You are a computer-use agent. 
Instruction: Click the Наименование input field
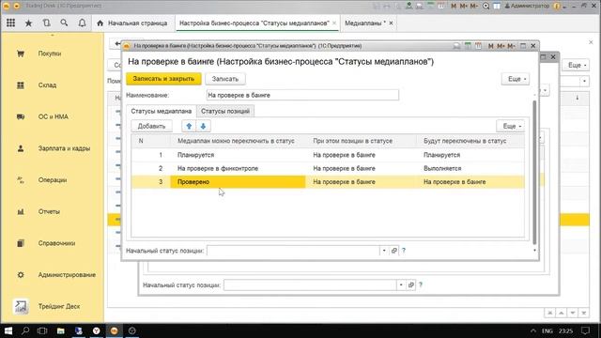coord(302,95)
